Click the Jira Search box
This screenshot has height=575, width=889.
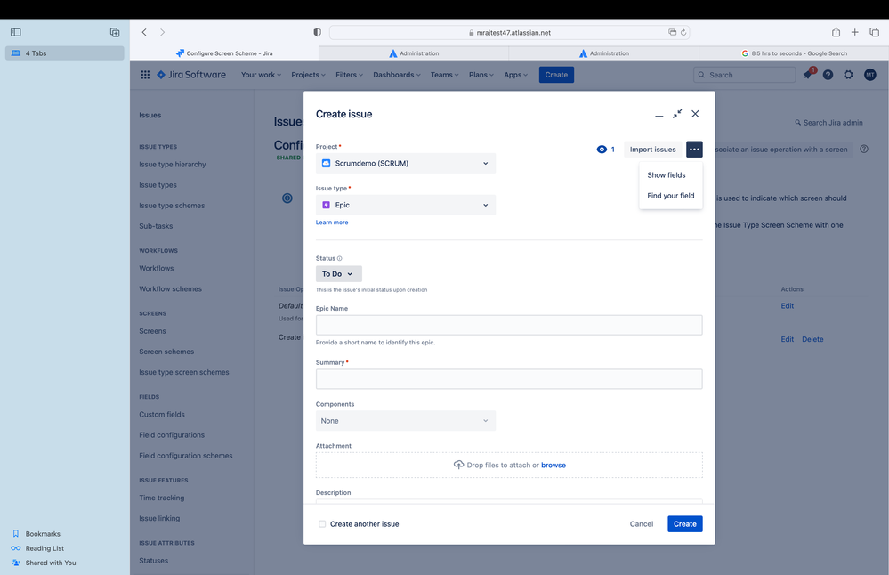[x=745, y=75]
